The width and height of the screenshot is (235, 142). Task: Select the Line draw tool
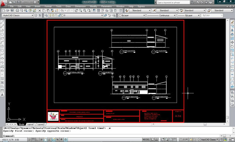(2, 22)
